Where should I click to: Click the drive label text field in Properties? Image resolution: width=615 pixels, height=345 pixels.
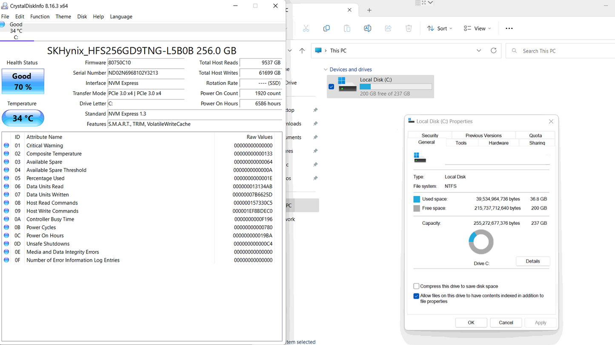pos(497,158)
